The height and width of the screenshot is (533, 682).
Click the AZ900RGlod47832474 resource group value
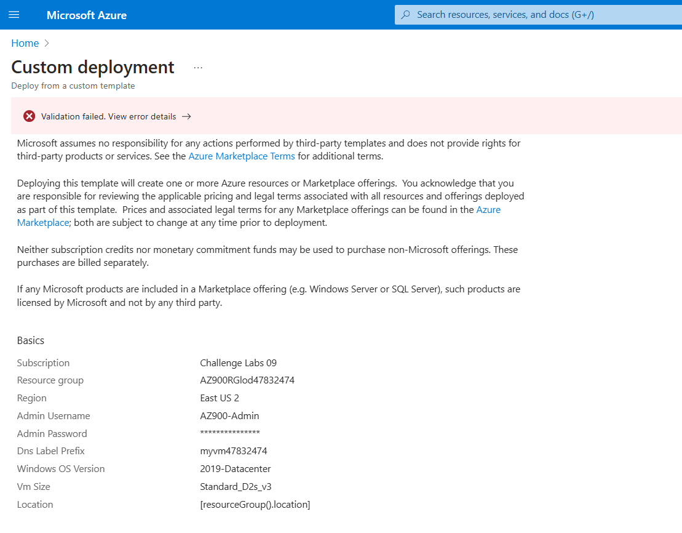247,380
